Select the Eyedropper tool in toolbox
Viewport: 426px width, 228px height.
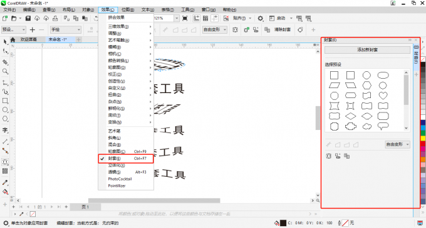tap(5, 182)
